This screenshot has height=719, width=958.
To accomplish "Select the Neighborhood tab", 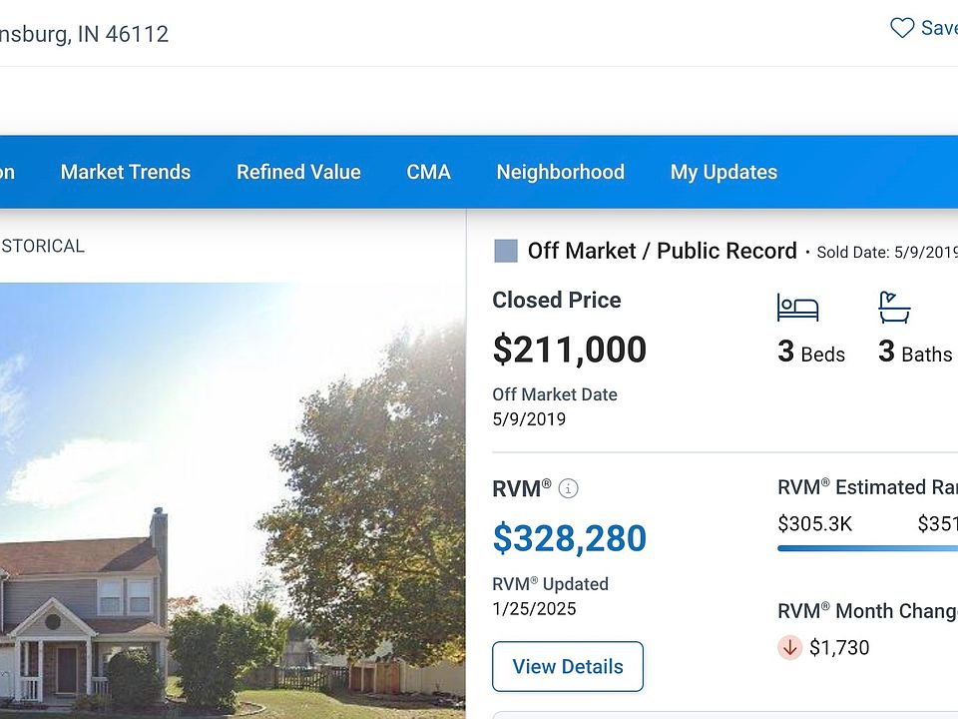I will click(x=561, y=172).
